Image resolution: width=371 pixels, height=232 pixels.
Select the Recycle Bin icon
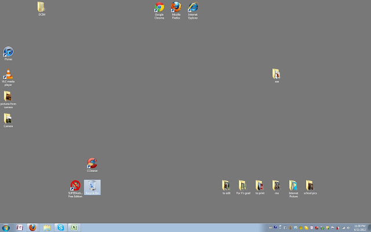point(92,187)
